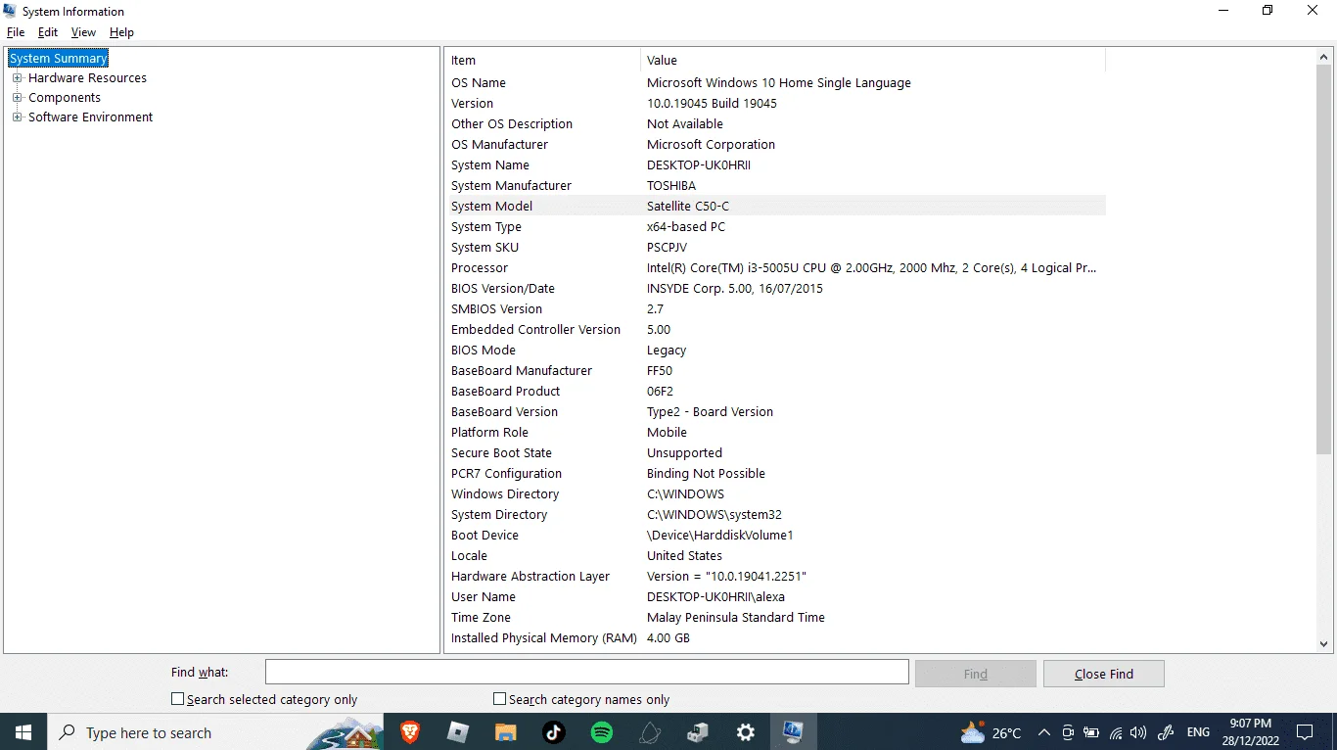This screenshot has height=750, width=1337.
Task: Click the Windows Start button
Action: [x=23, y=732]
